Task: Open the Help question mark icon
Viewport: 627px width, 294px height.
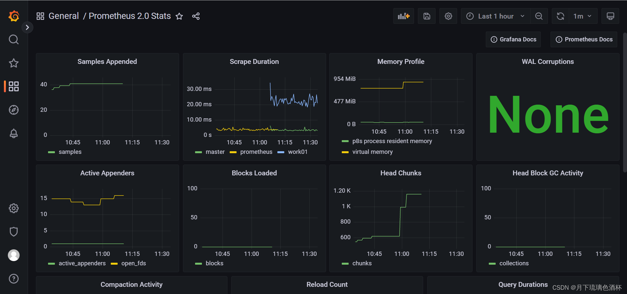Action: coord(14,279)
